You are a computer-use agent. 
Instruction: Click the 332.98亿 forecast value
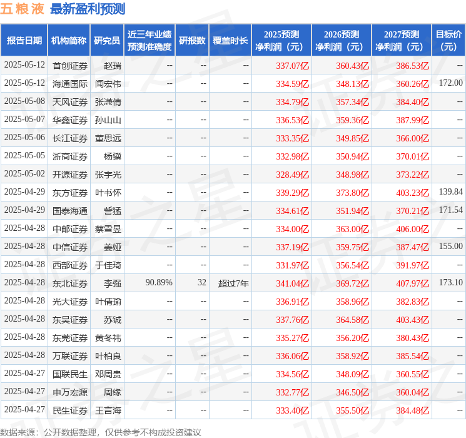293,156
